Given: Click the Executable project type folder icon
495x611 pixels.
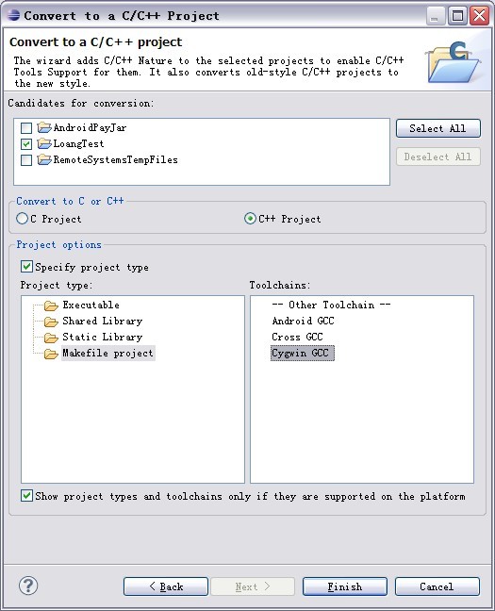Looking at the screenshot, I should tap(51, 305).
